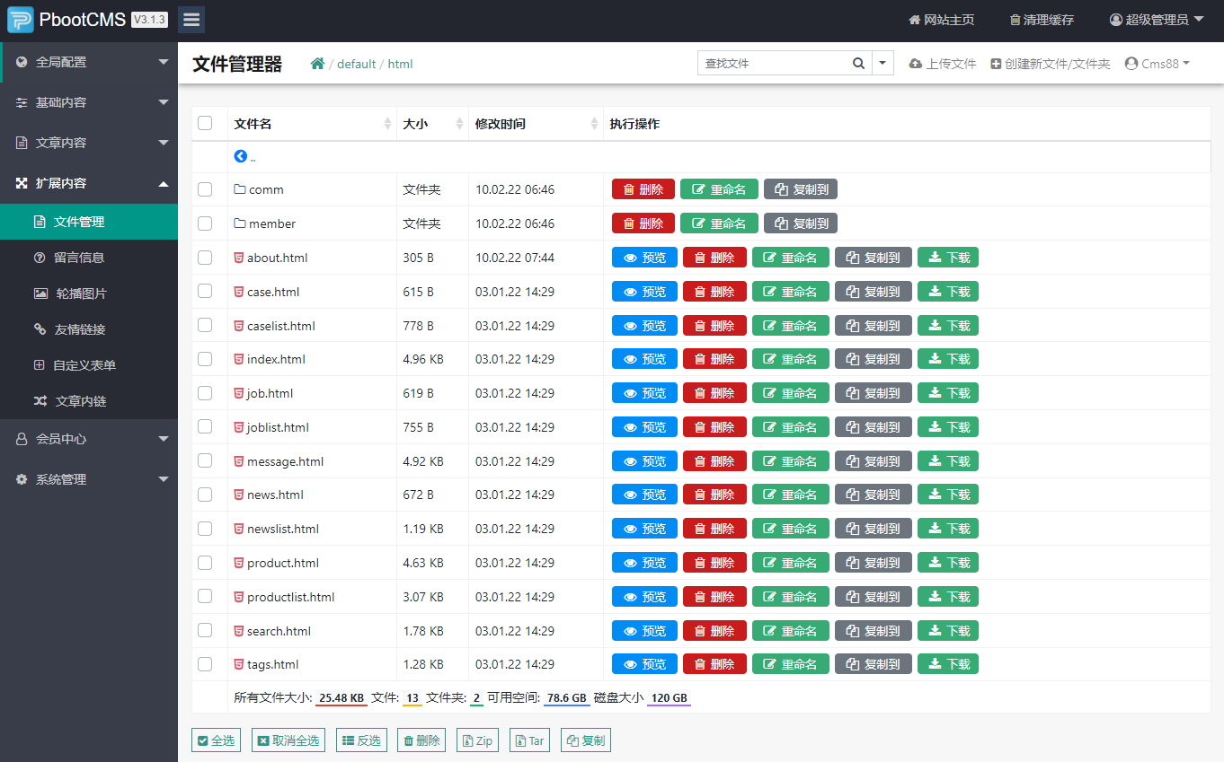The height and width of the screenshot is (762, 1224).
Task: Preview index.html with its 预览 button
Action: click(x=644, y=358)
